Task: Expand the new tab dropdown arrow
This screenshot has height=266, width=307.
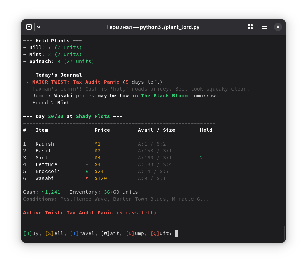Action: click(x=39, y=27)
